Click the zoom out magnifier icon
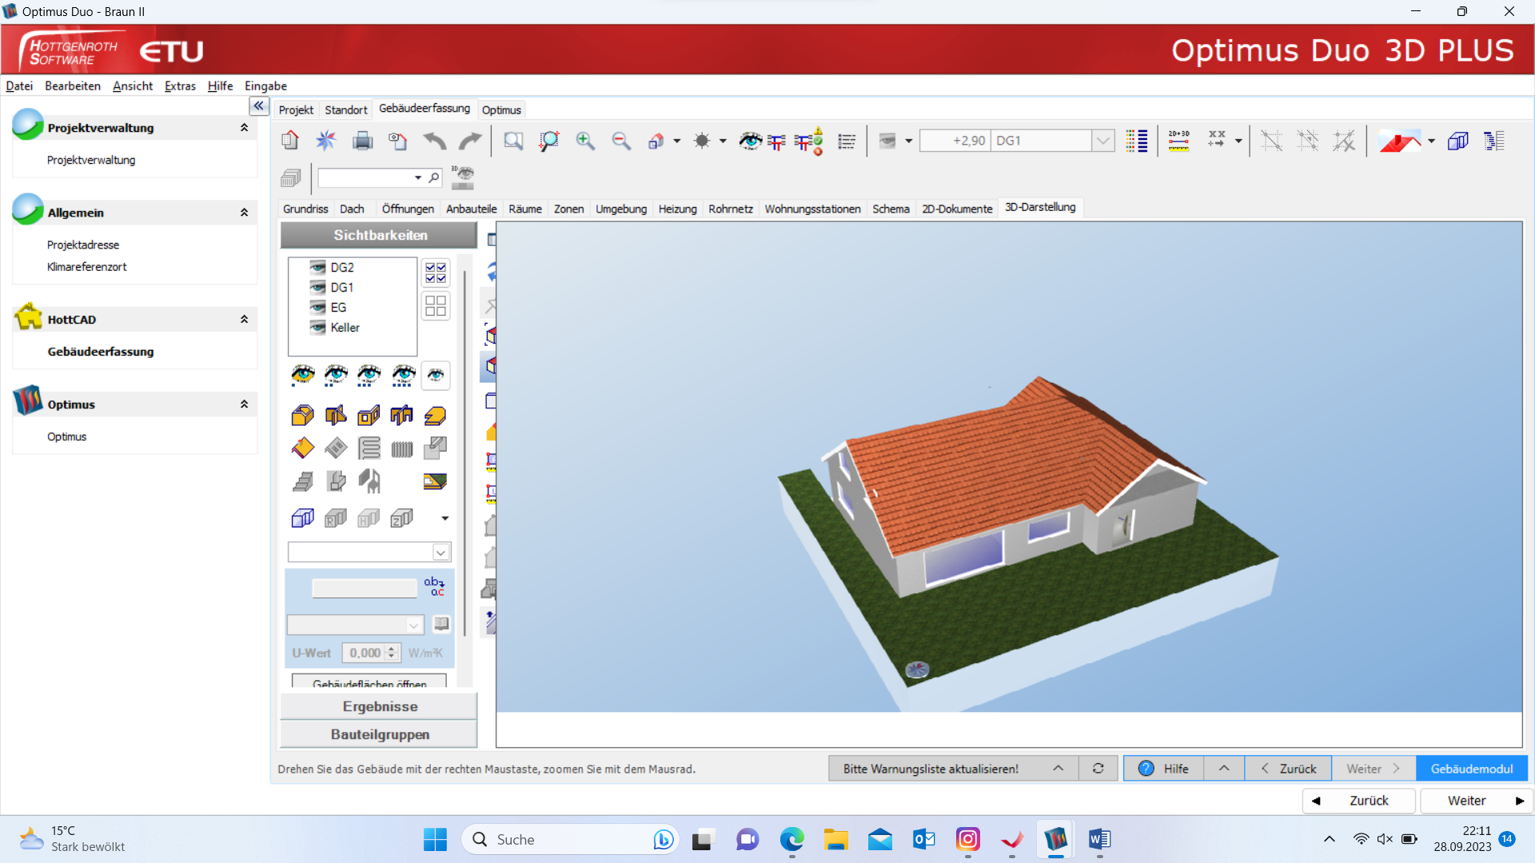This screenshot has height=863, width=1535. coord(621,141)
